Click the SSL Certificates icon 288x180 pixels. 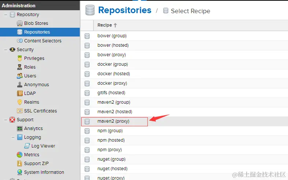click(20, 111)
